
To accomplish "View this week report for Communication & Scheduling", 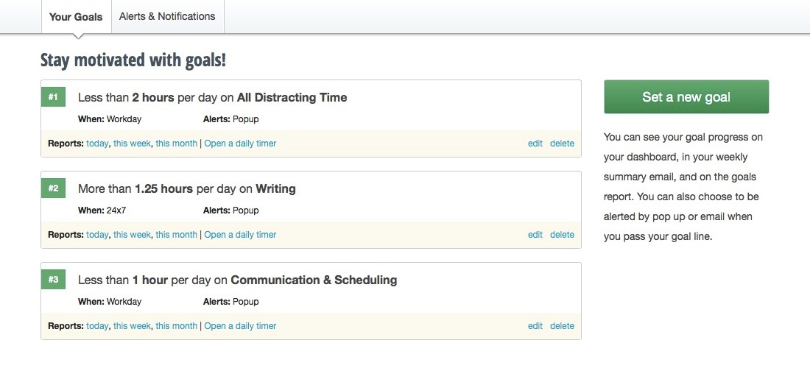I will [x=132, y=326].
